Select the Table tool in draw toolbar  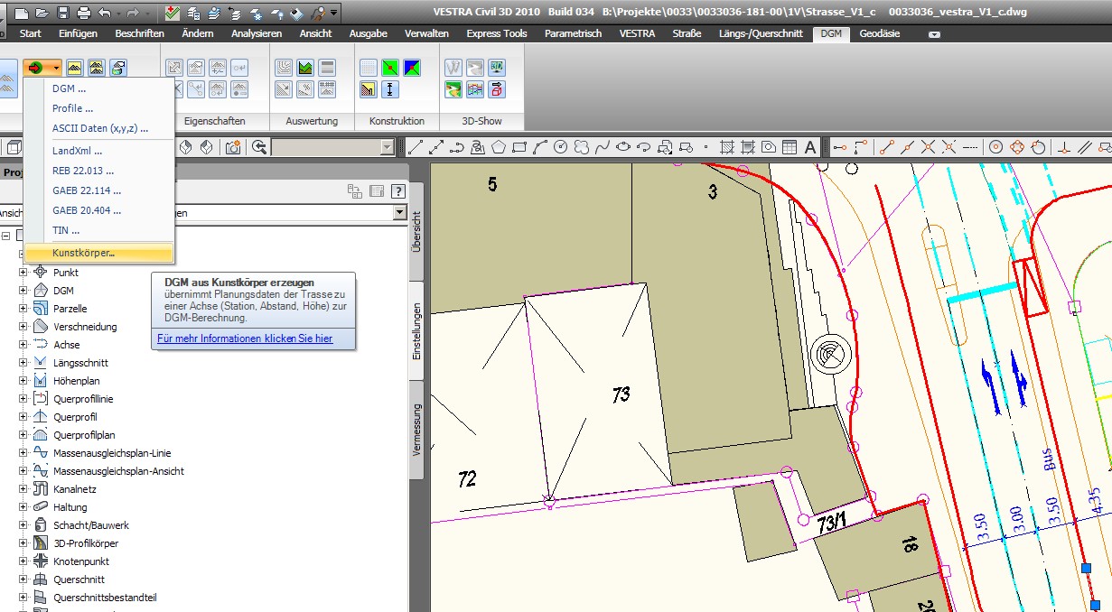(x=790, y=147)
